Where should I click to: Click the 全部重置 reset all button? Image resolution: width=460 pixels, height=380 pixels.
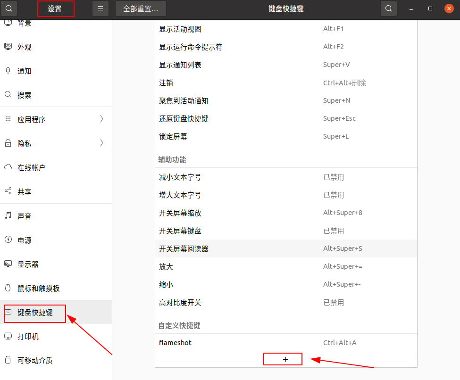pos(141,8)
